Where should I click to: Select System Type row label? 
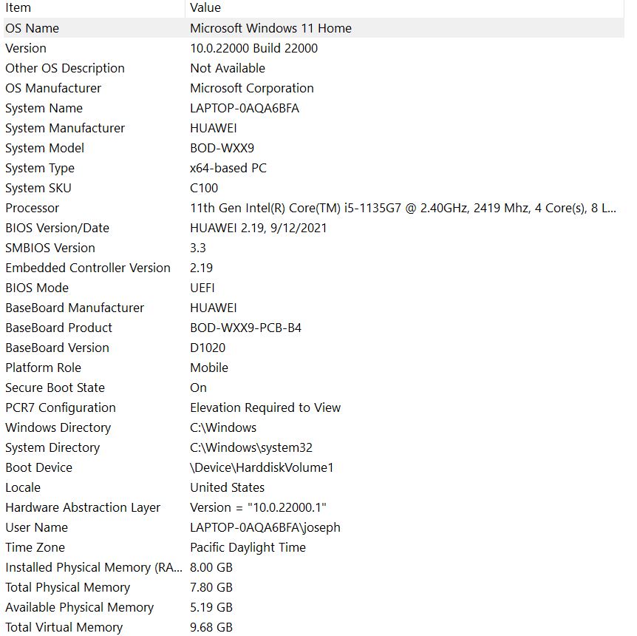point(40,168)
